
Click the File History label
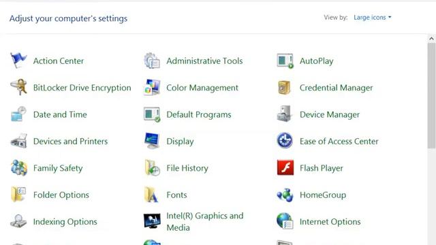click(187, 168)
